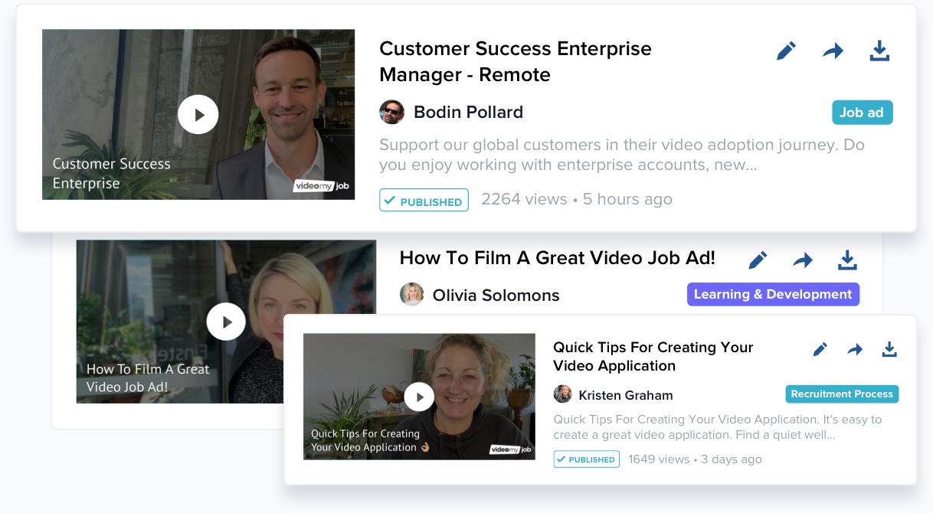Play the How To Film A Great video

click(226, 322)
